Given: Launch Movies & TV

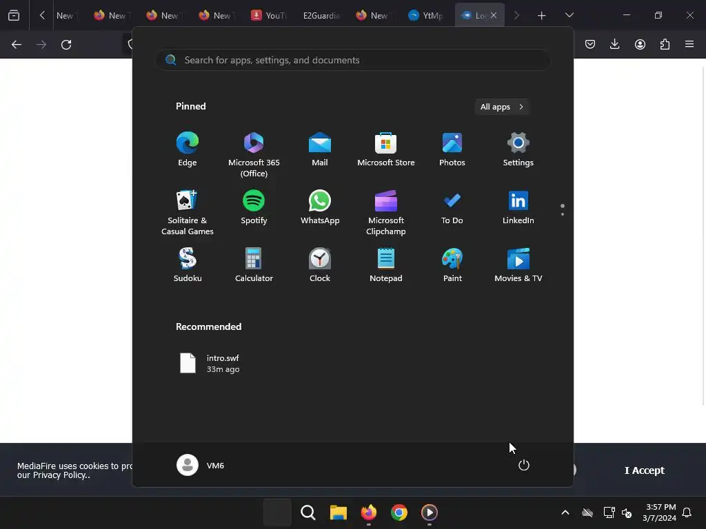Looking at the screenshot, I should 518,265.
